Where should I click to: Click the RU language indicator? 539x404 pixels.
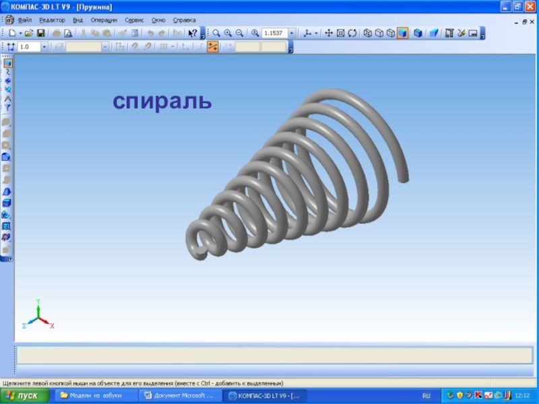tap(426, 396)
